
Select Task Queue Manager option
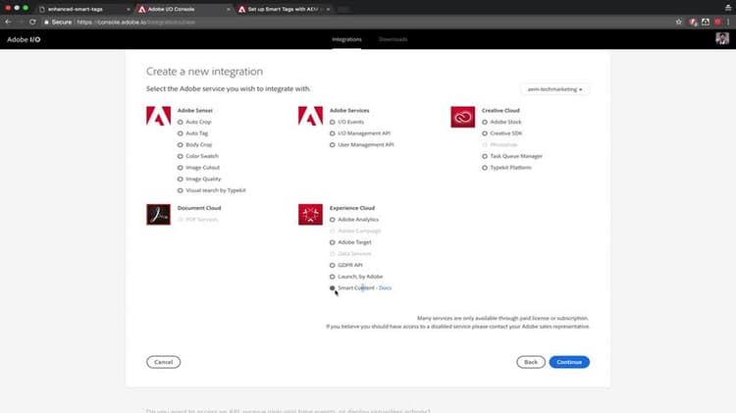pyautogui.click(x=485, y=156)
